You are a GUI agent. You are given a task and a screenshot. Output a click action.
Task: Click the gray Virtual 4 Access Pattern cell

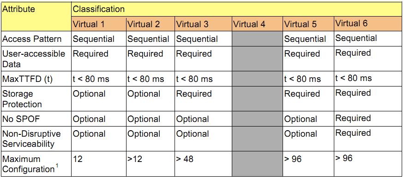[x=257, y=39]
